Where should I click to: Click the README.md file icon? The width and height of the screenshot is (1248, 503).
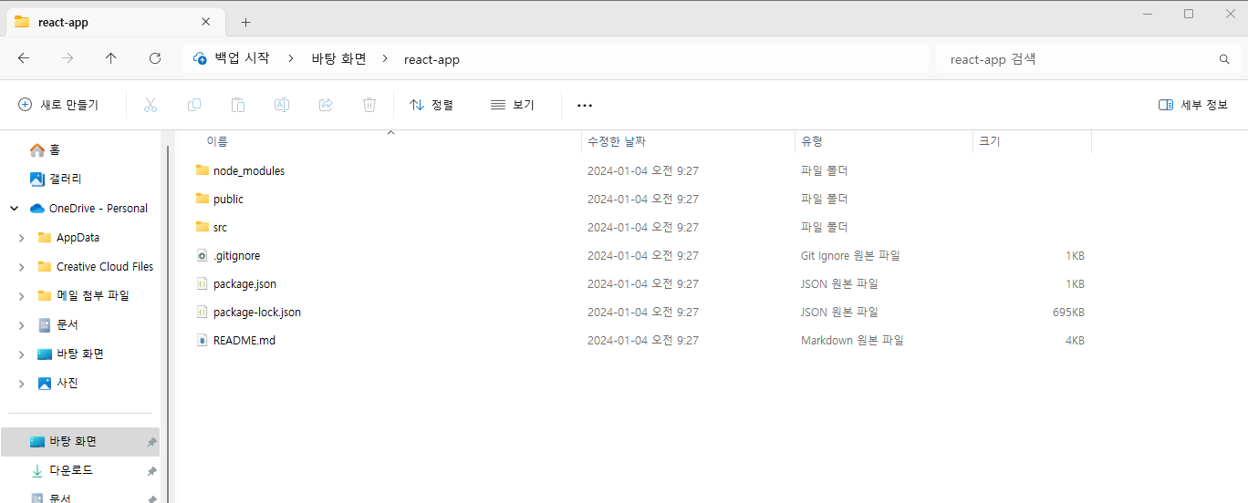point(203,340)
